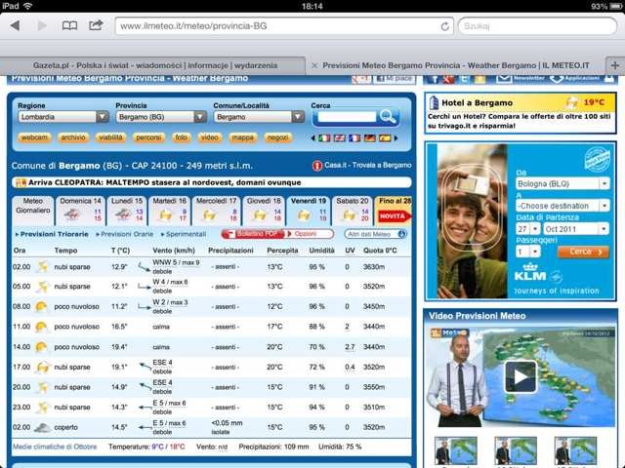The height and width of the screenshot is (468, 625).
Task: Open the Medie climatiche di Ottobre link
Action: pyautogui.click(x=55, y=447)
